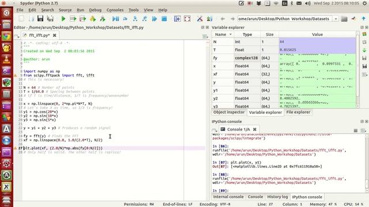Click the working directory path field

tap(285, 19)
